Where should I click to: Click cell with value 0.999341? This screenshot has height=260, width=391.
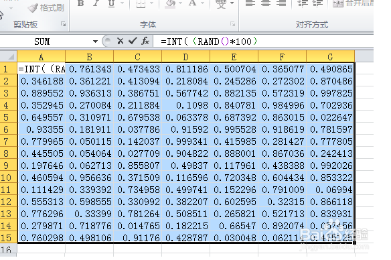tap(185, 141)
